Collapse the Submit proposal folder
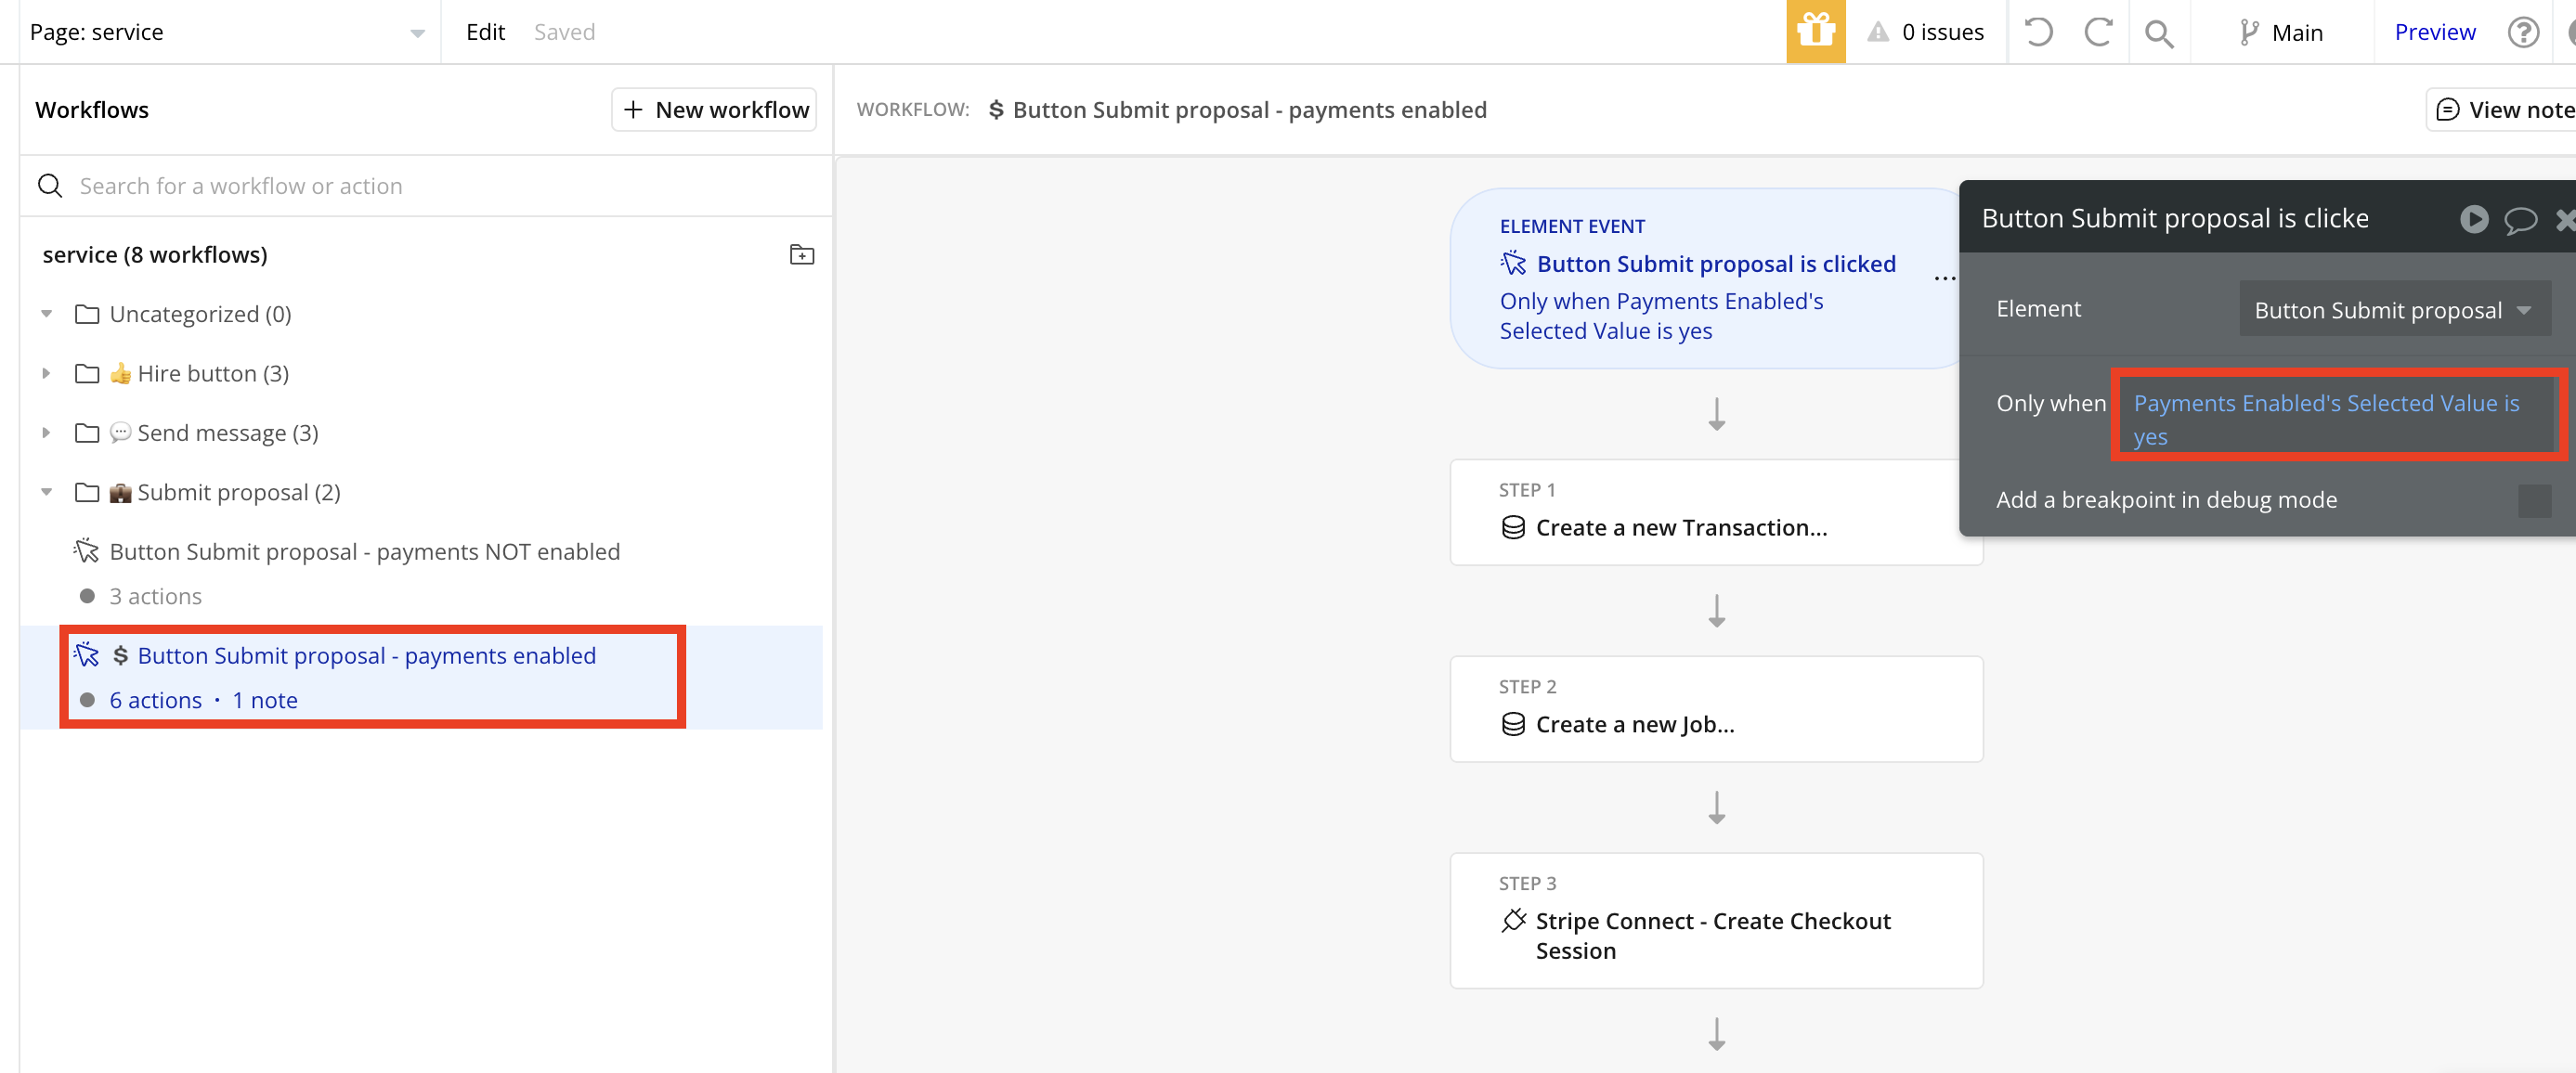The image size is (2576, 1073). pyautogui.click(x=46, y=492)
